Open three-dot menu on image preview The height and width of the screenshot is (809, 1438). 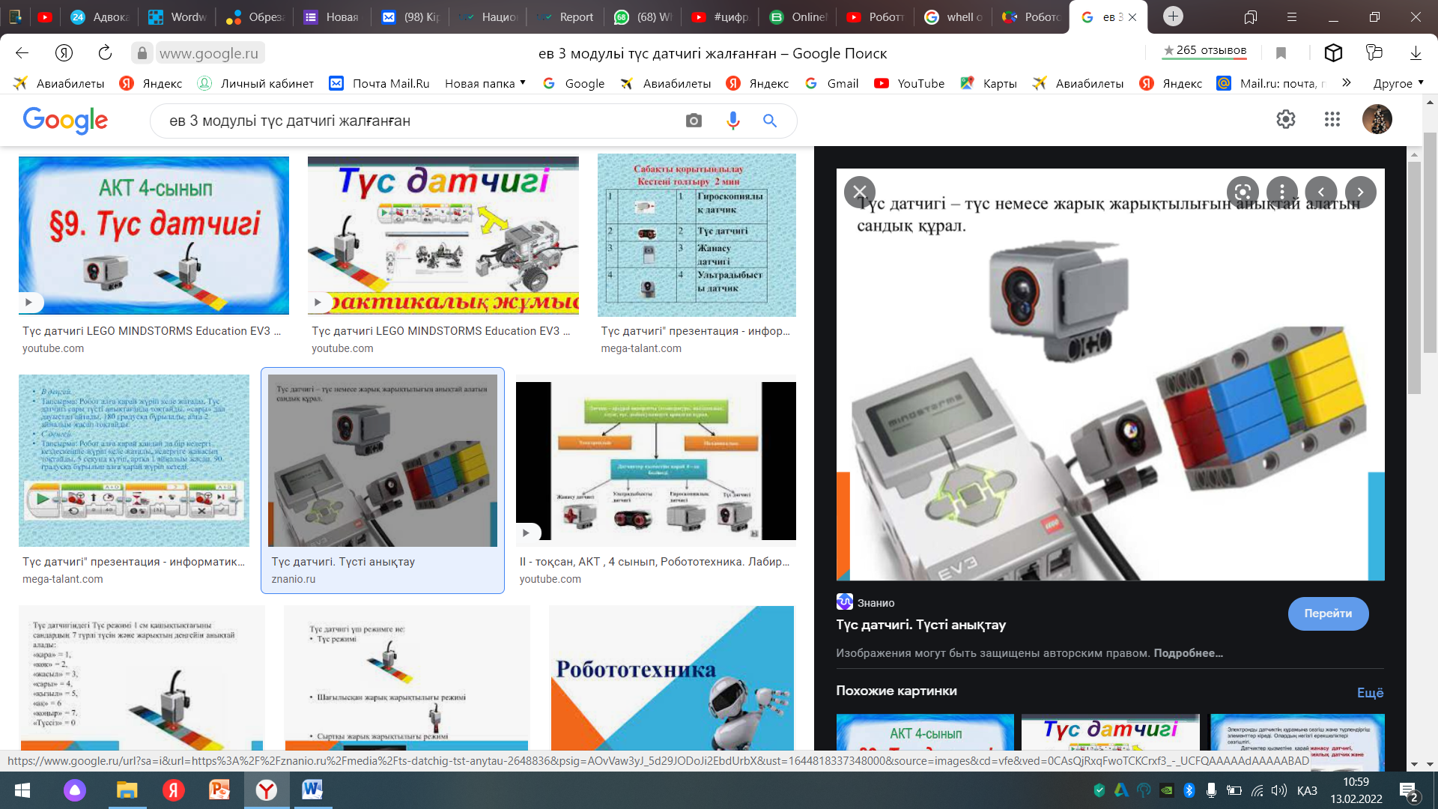pos(1281,192)
